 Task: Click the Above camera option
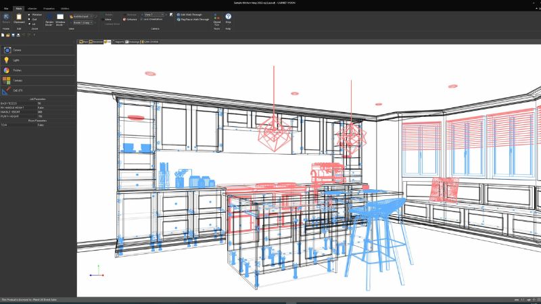pos(108,20)
